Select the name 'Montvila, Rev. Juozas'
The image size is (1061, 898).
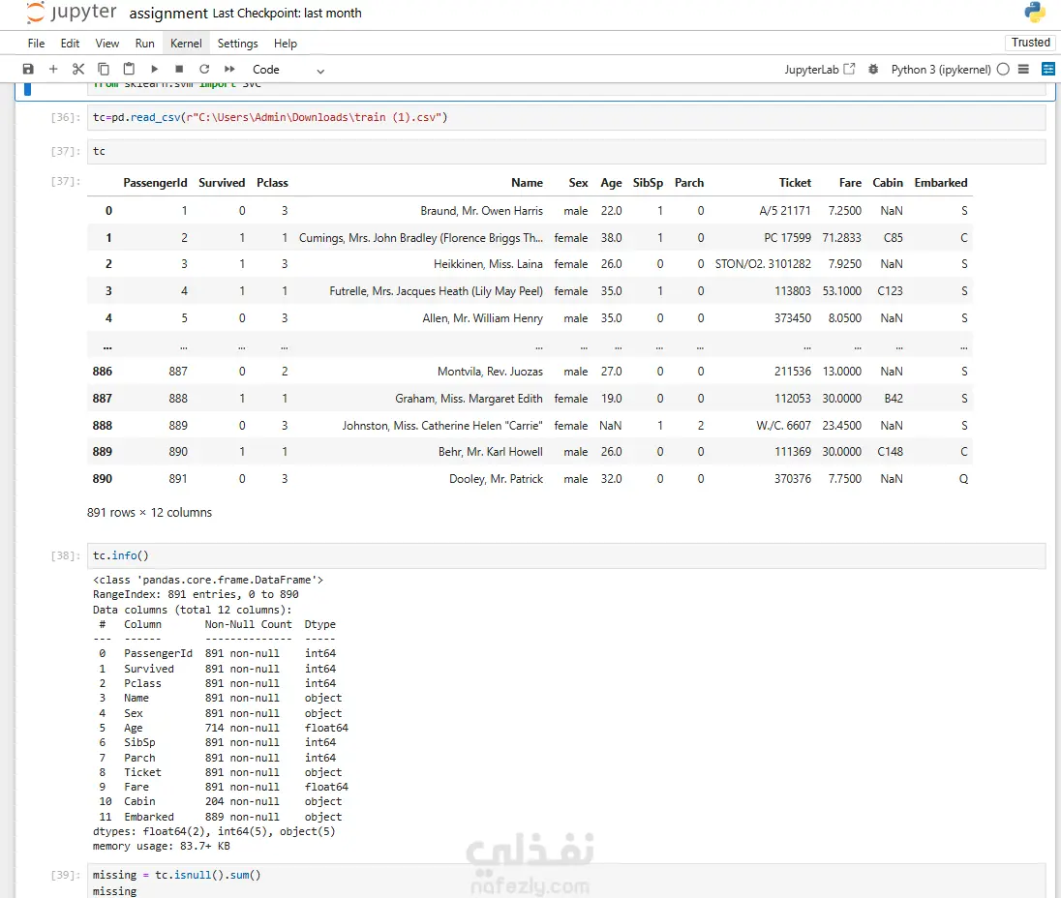(490, 372)
